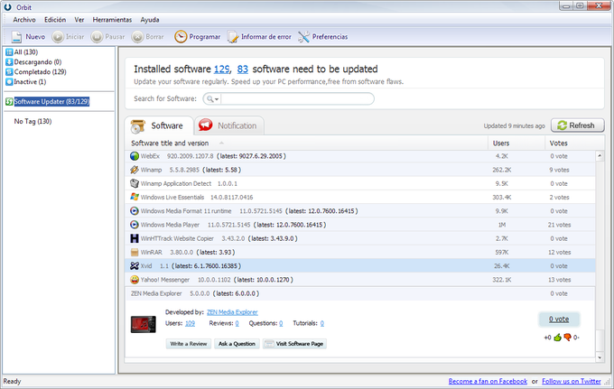Click the Yahoo! Messenger smiley icon

tap(135, 280)
